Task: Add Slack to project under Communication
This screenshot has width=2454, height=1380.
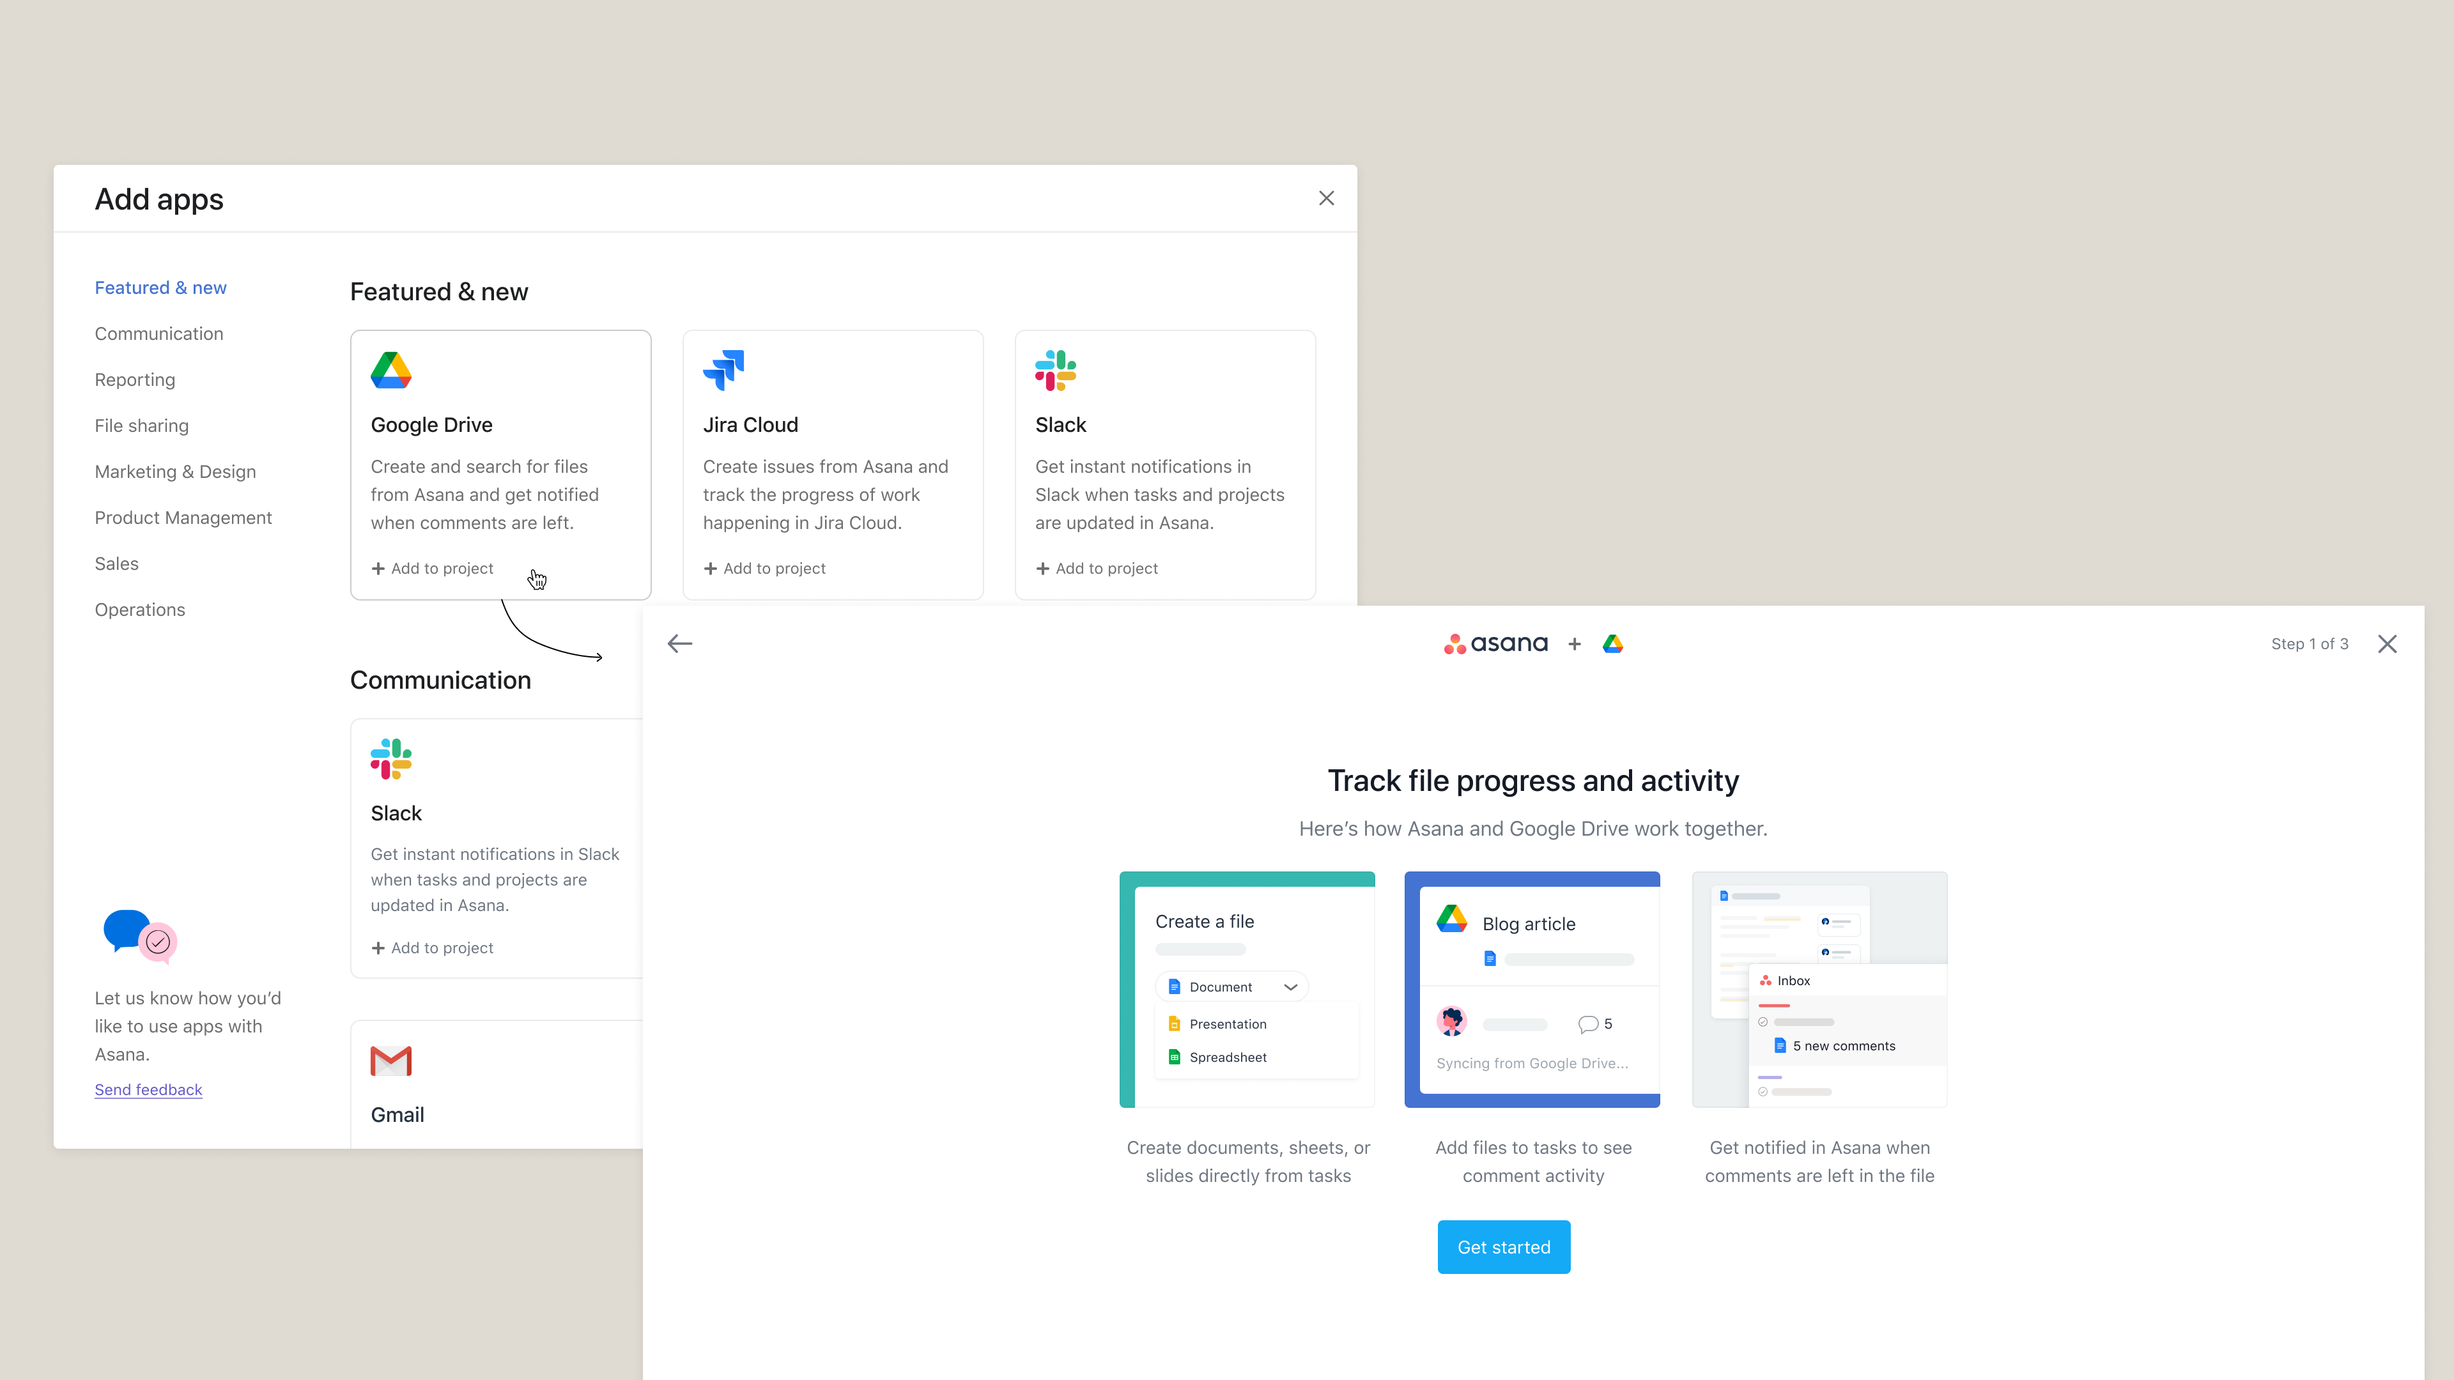Action: coord(431,947)
